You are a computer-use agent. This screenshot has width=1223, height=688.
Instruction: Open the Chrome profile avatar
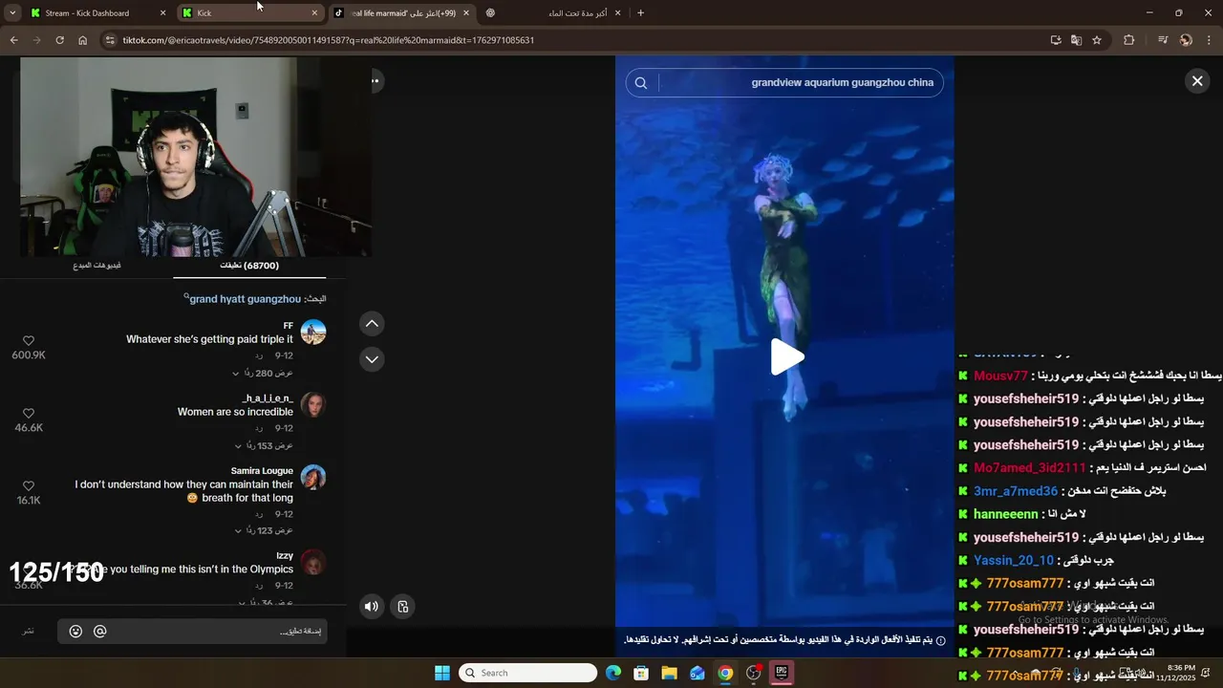click(1186, 40)
